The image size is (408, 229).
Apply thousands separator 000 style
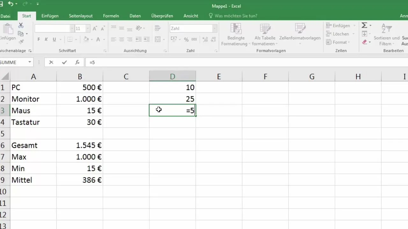(x=194, y=39)
